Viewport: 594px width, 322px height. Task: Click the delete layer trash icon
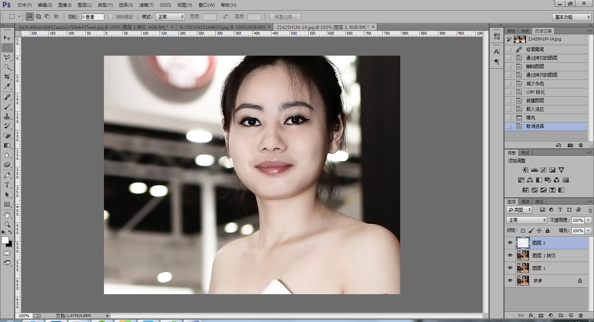point(581,316)
